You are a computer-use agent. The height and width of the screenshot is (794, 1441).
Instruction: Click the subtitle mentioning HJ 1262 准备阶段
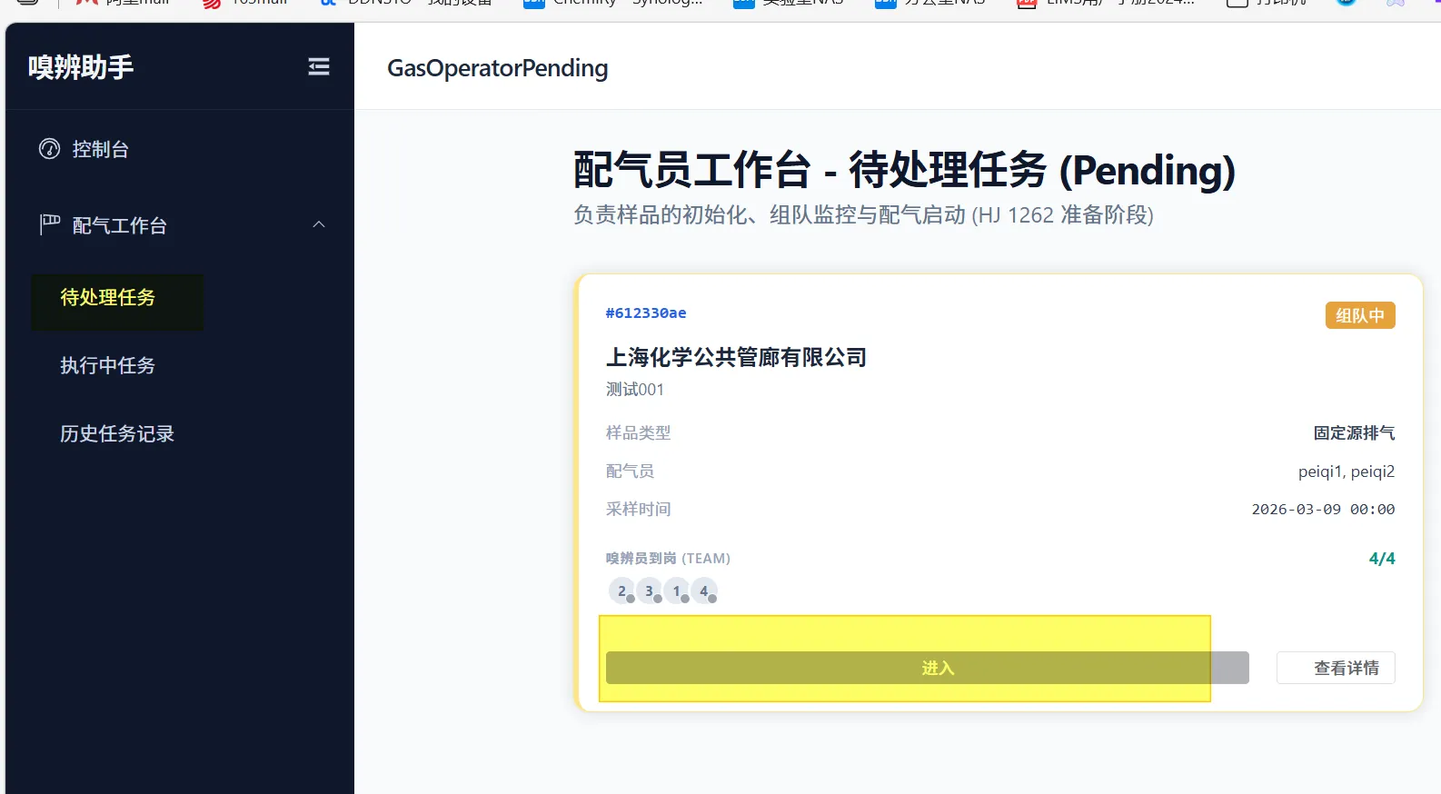tap(863, 215)
